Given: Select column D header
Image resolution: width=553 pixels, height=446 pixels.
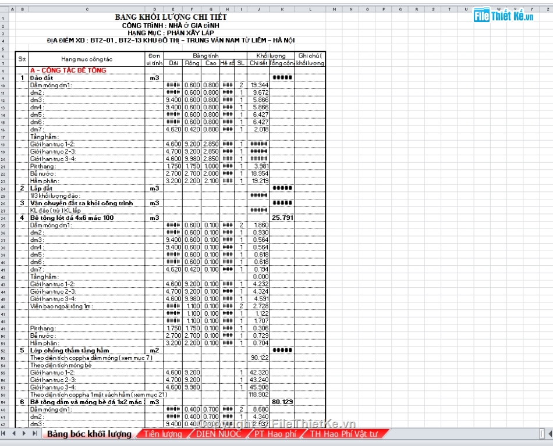Looking at the screenshot, I should point(154,9).
